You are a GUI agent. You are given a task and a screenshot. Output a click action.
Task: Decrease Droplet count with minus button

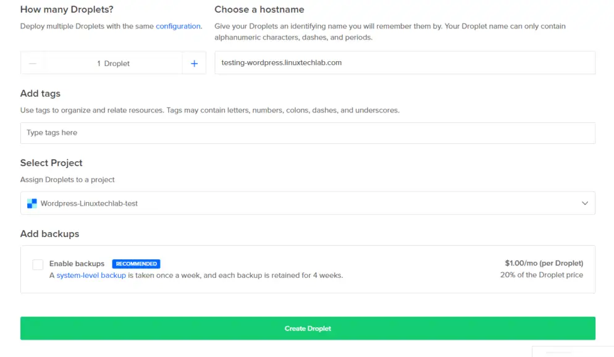pyautogui.click(x=33, y=64)
